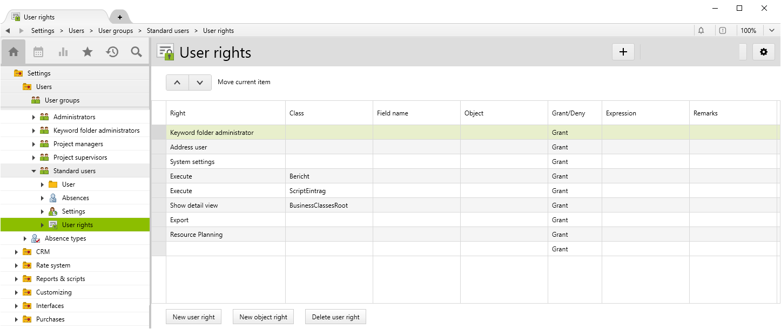The image size is (781, 329).
Task: Expand the Administrators user group
Action: coord(33,117)
